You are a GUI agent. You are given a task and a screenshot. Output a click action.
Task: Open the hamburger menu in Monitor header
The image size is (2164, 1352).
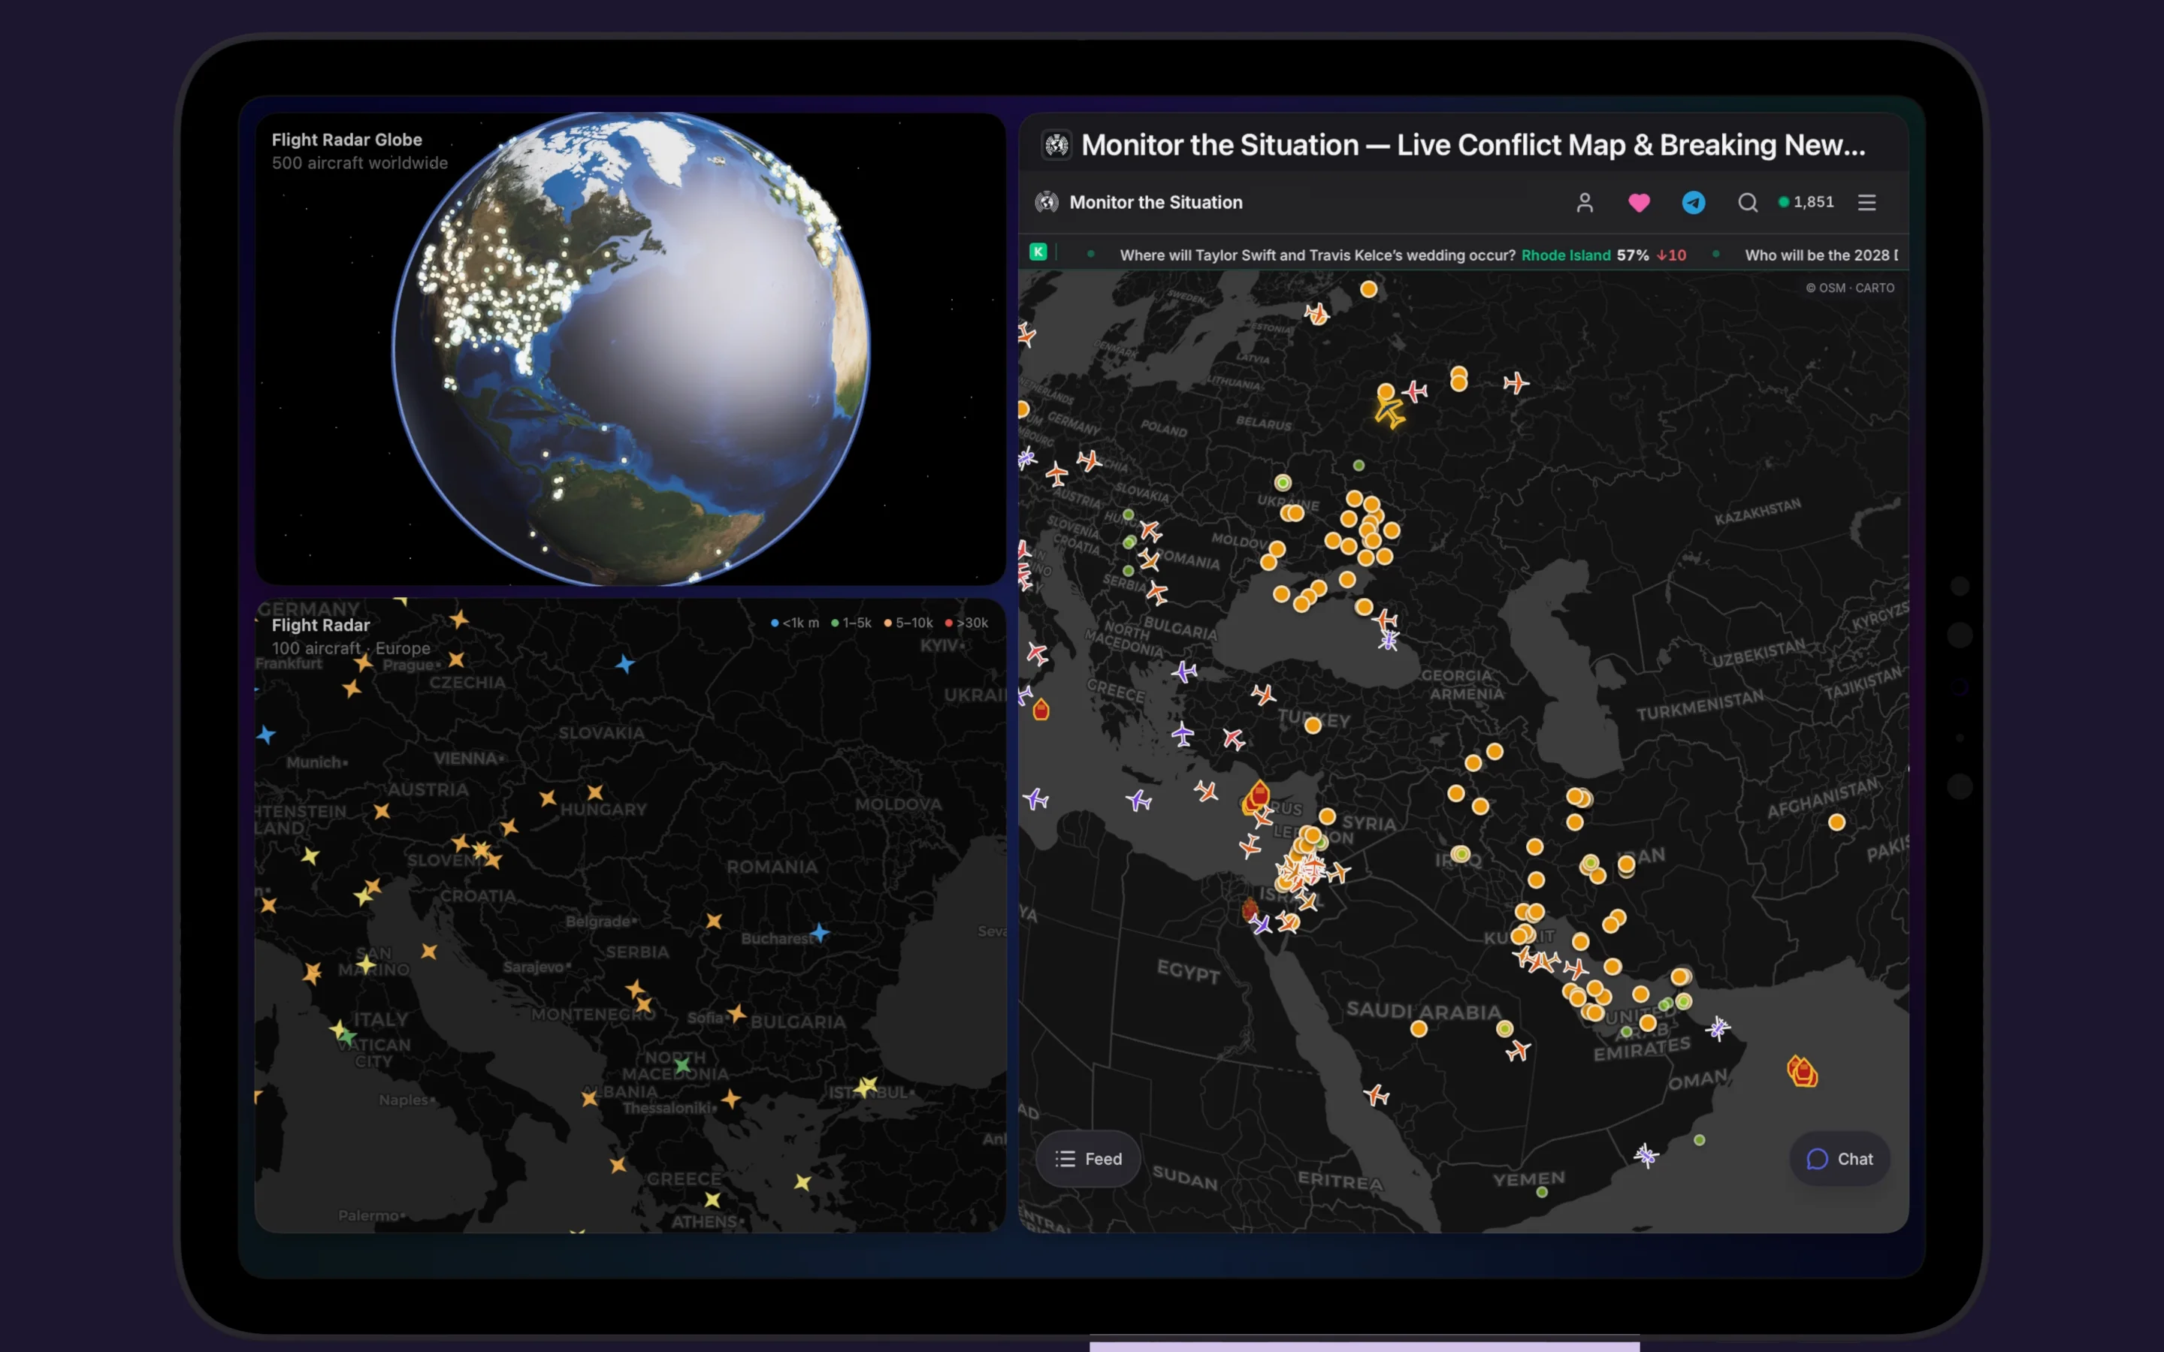tap(1866, 203)
